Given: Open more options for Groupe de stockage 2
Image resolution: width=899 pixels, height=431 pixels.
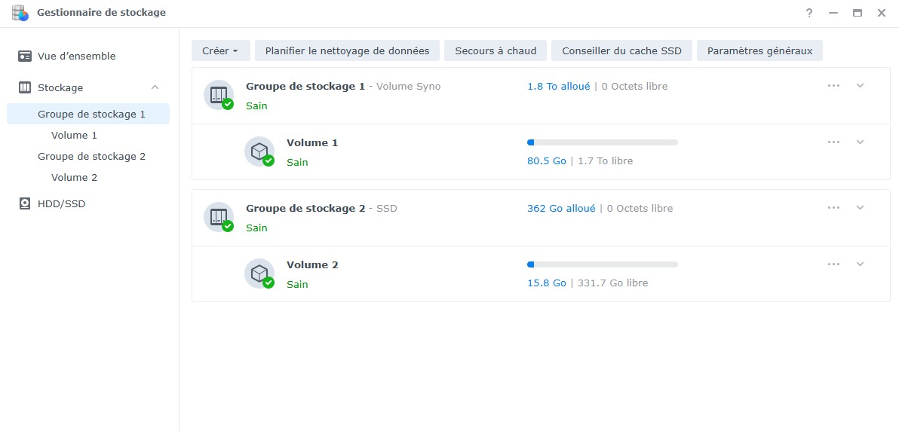Looking at the screenshot, I should pyautogui.click(x=833, y=207).
